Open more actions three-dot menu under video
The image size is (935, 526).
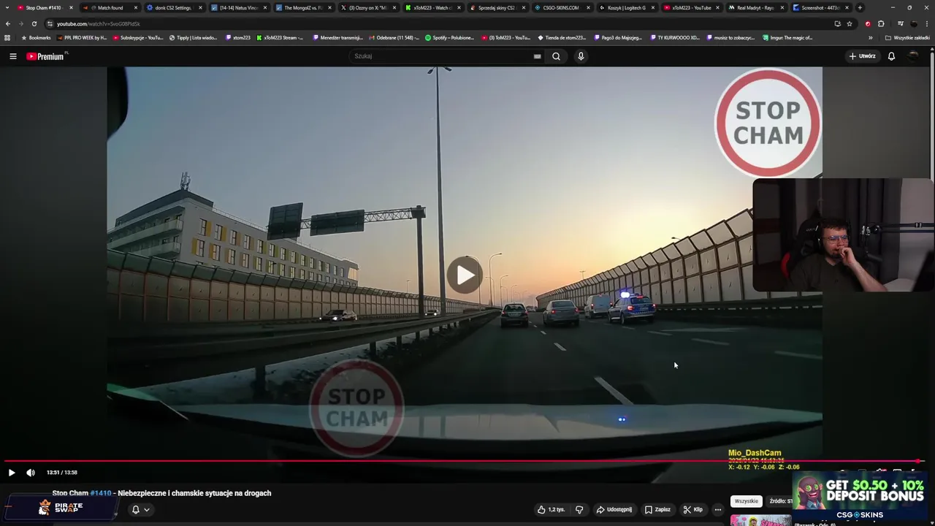(718, 509)
